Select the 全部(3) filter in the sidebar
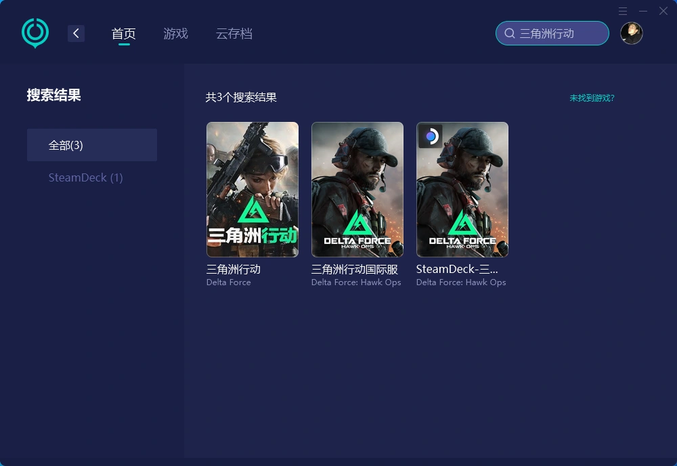 tap(91, 144)
